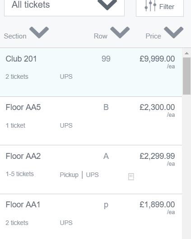This screenshot has height=239, width=191.
Task: Click the All tickets chevron arrow
Action: [107, 5]
